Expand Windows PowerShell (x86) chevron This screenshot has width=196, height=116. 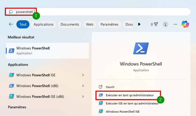tap(83, 86)
